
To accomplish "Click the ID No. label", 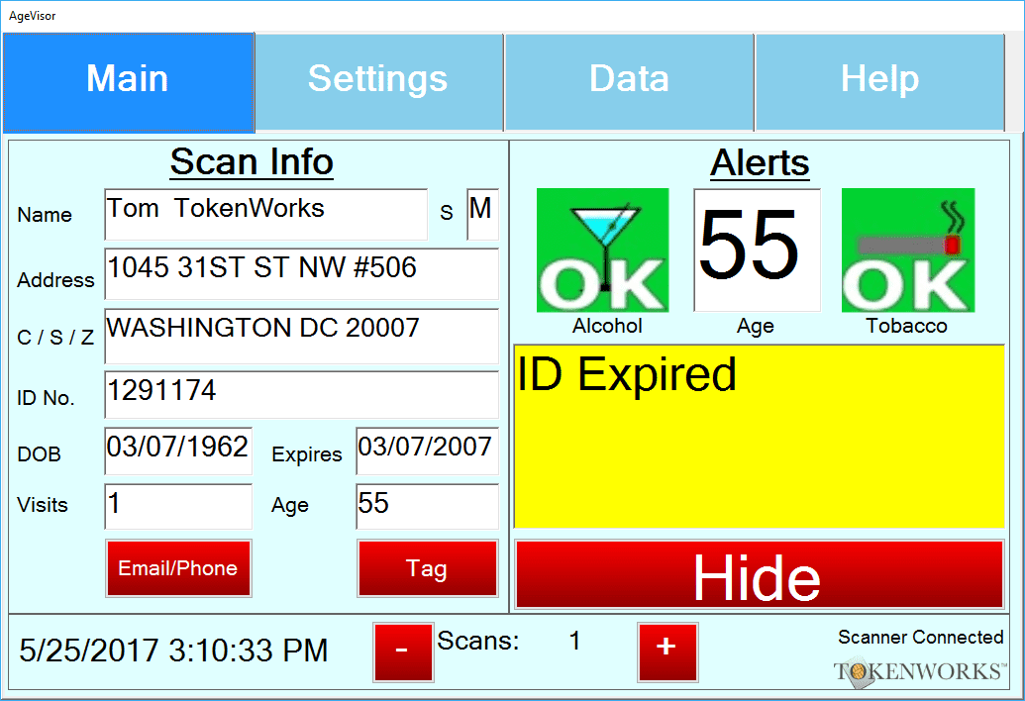I will pos(46,398).
